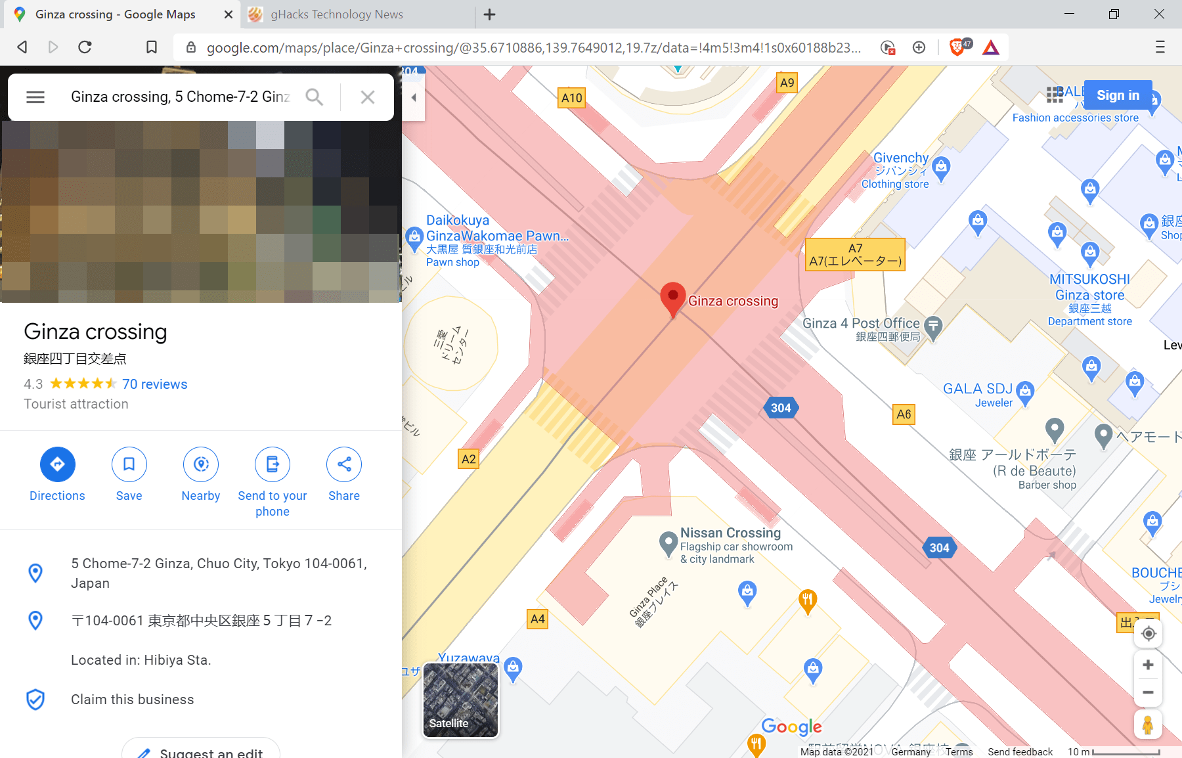Open a new browser tab

(490, 14)
